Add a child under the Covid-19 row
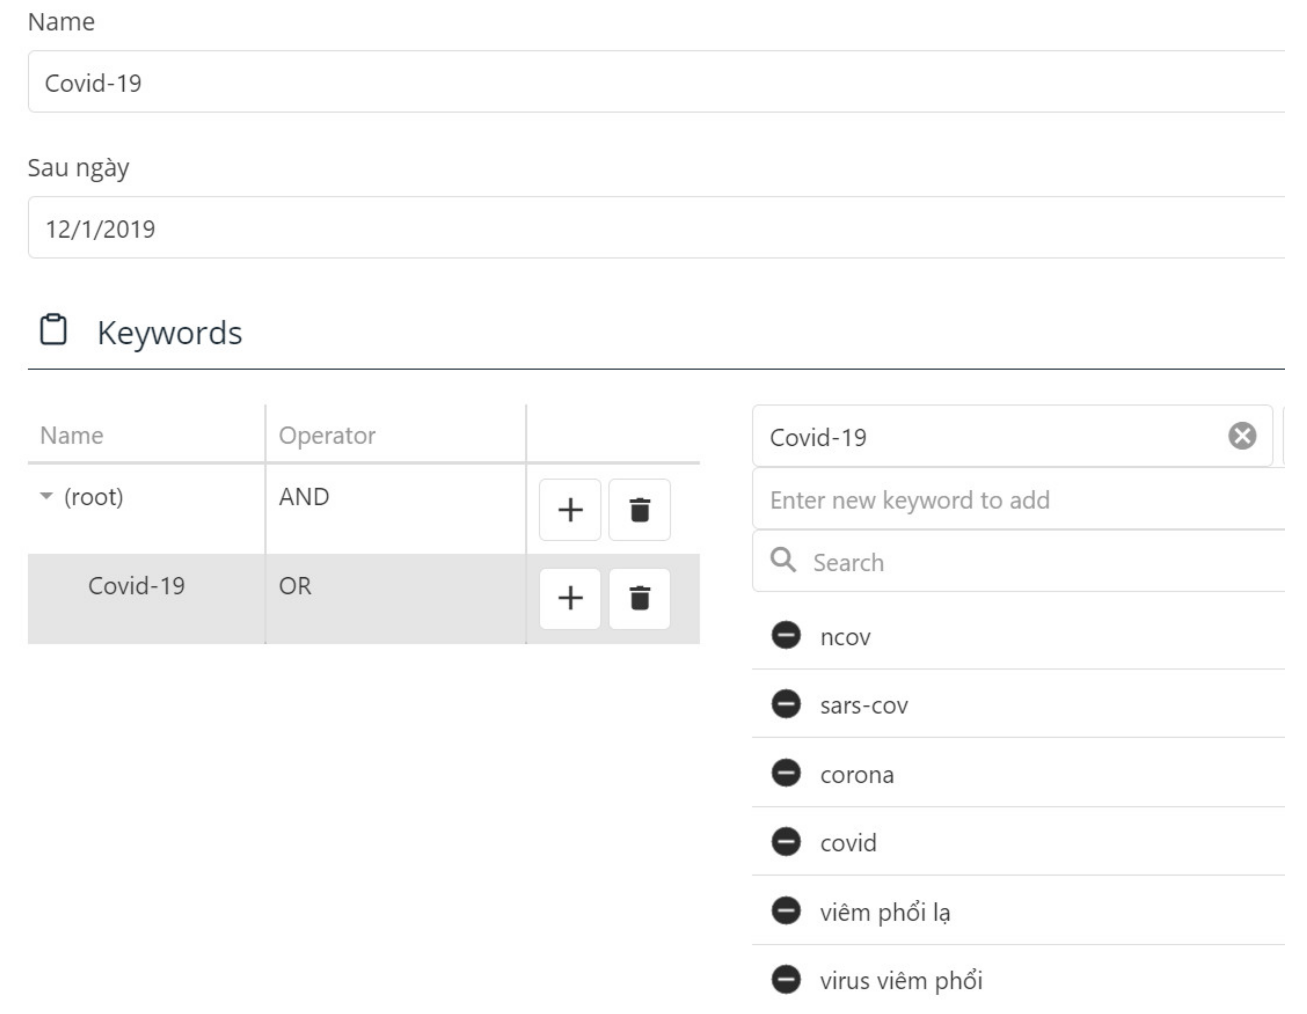1307x1014 pixels. pyautogui.click(x=570, y=598)
